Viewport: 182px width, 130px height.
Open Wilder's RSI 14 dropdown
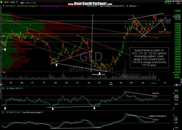point(23,88)
